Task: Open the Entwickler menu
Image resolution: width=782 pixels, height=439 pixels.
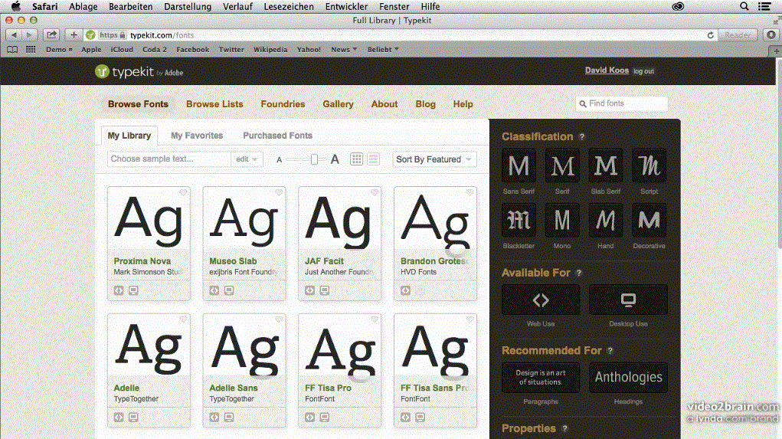Action: [x=346, y=6]
